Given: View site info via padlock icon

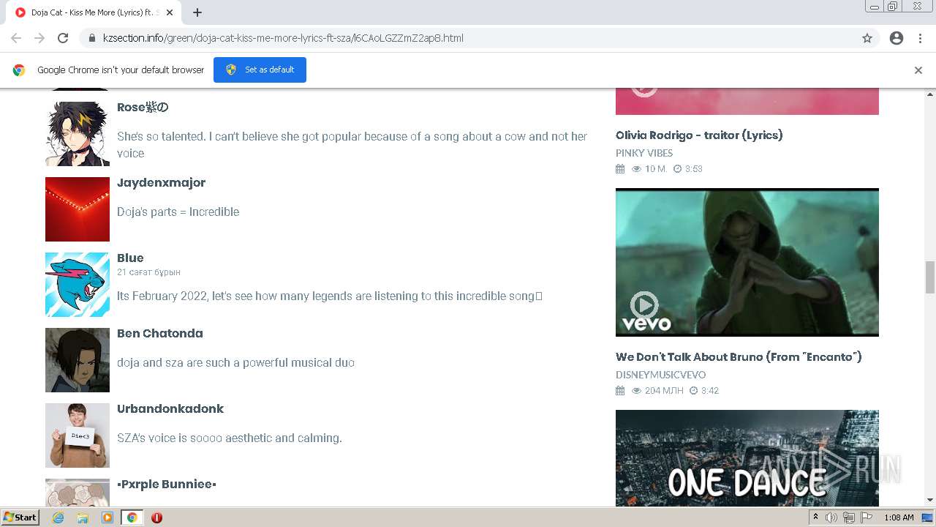Looking at the screenshot, I should (x=91, y=38).
